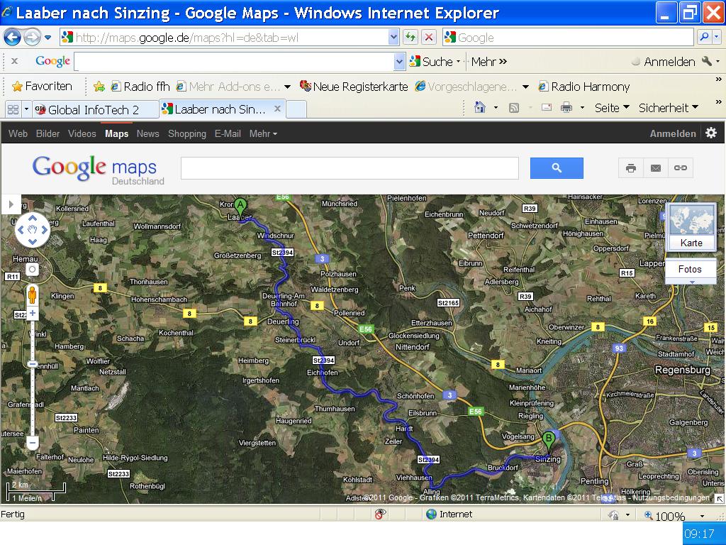Pan map left with the left arrow
The height and width of the screenshot is (545, 726).
21,230
